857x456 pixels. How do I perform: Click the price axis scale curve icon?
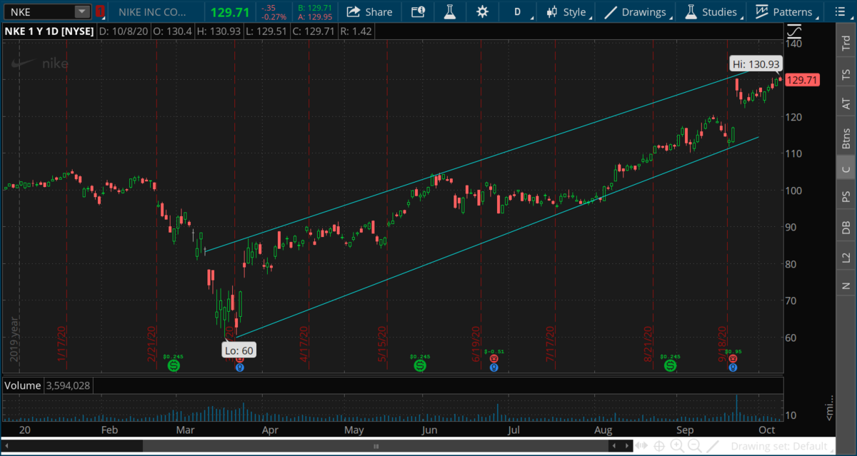(793, 32)
